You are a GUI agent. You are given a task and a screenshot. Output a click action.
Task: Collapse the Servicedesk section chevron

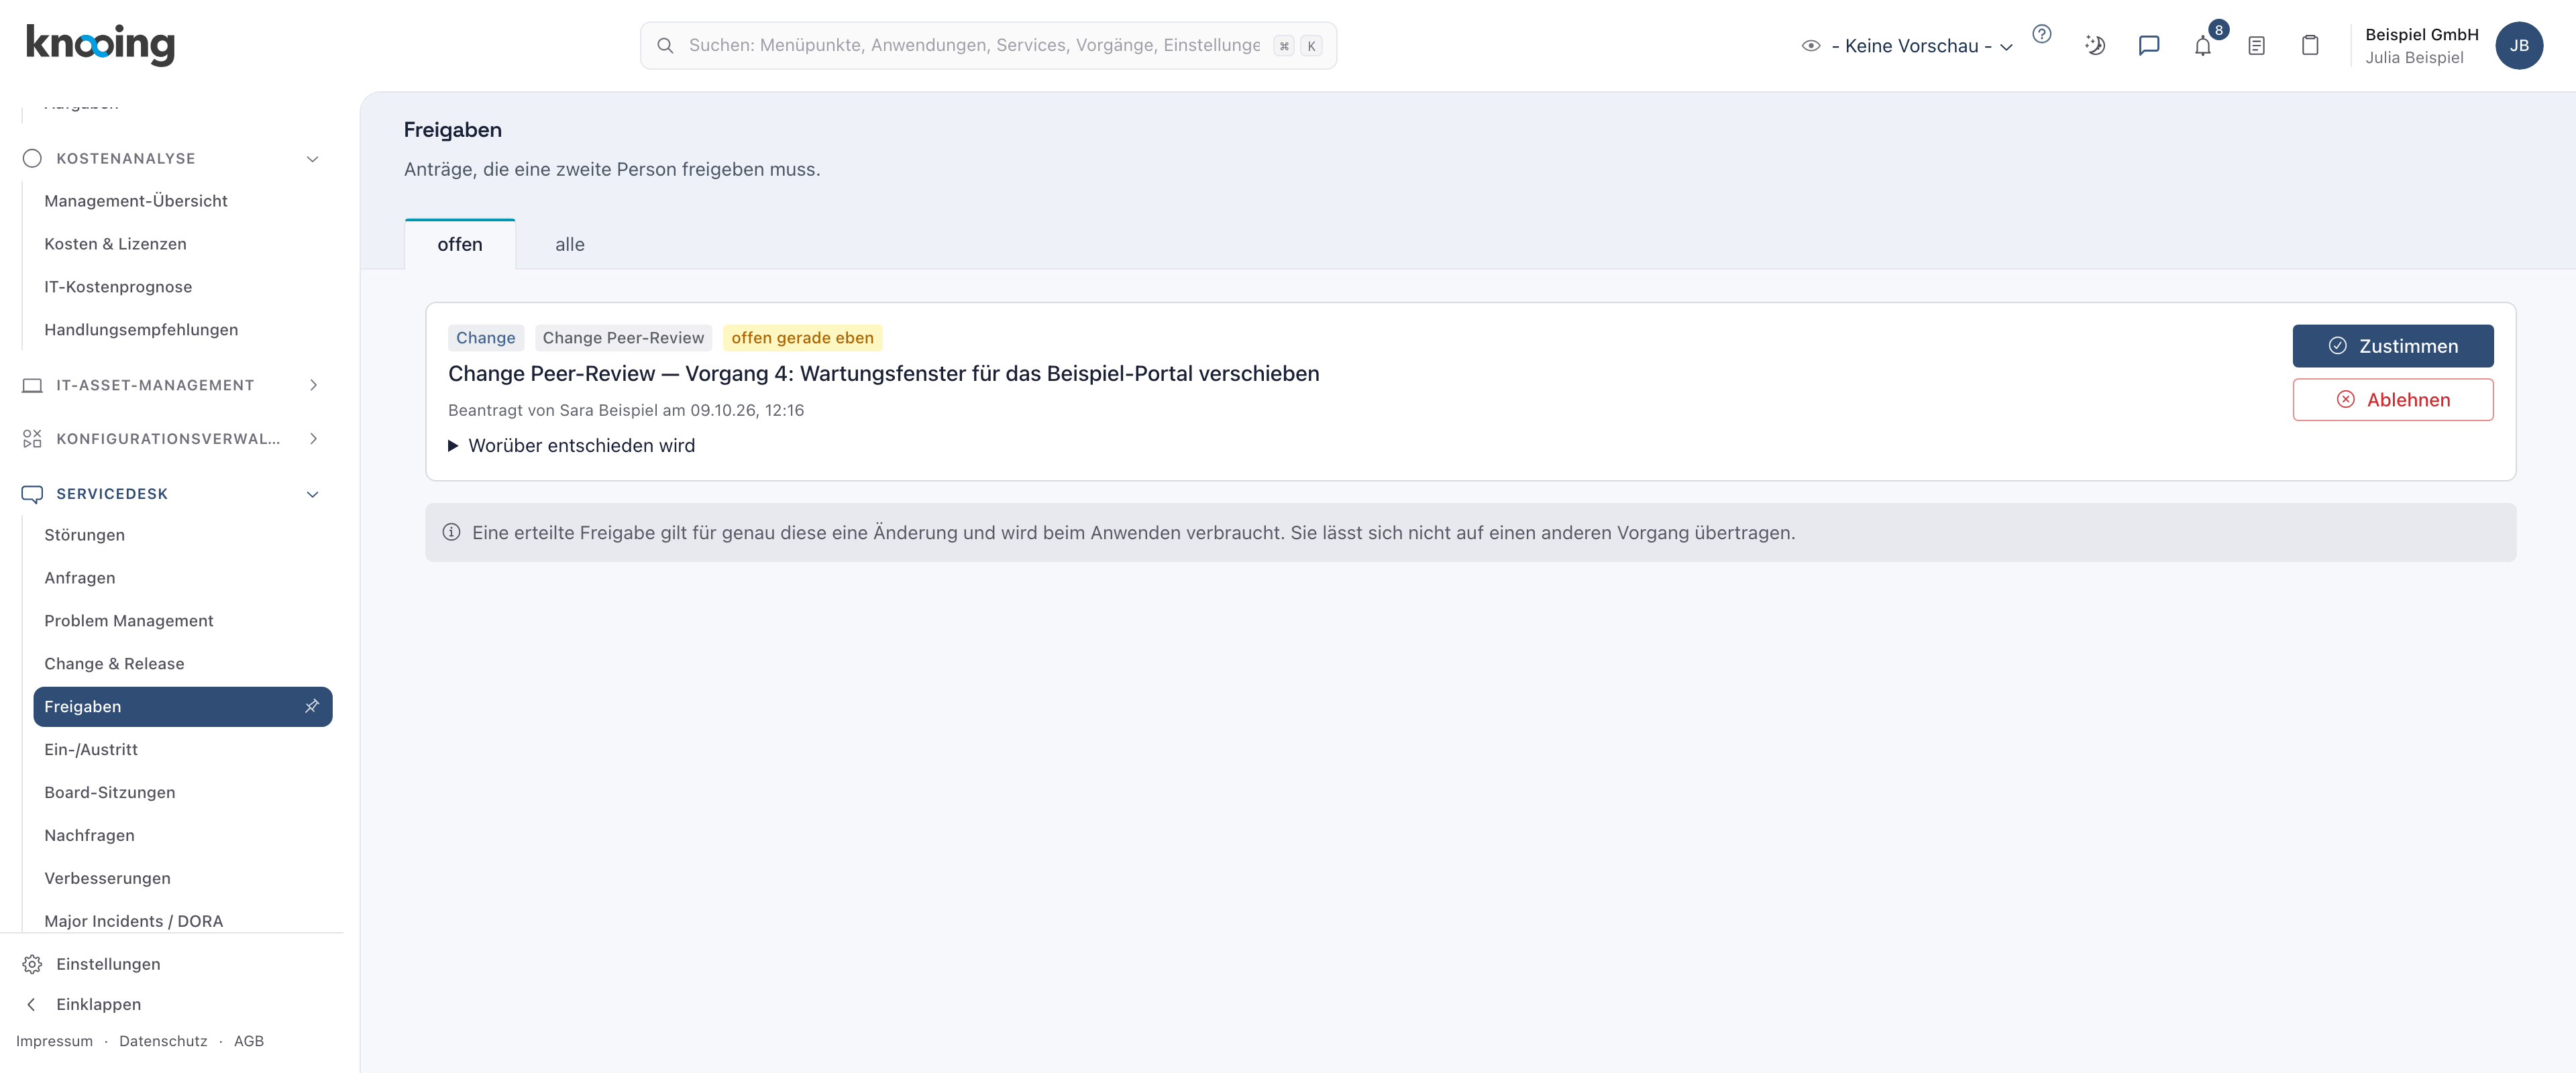(312, 494)
